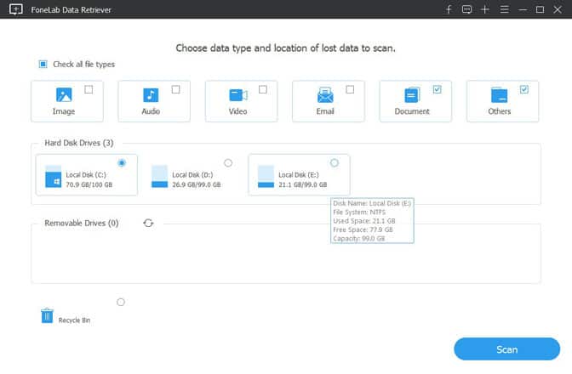Select the Local Disk (D:) radio button
The width and height of the screenshot is (572, 374).
pyautogui.click(x=227, y=162)
